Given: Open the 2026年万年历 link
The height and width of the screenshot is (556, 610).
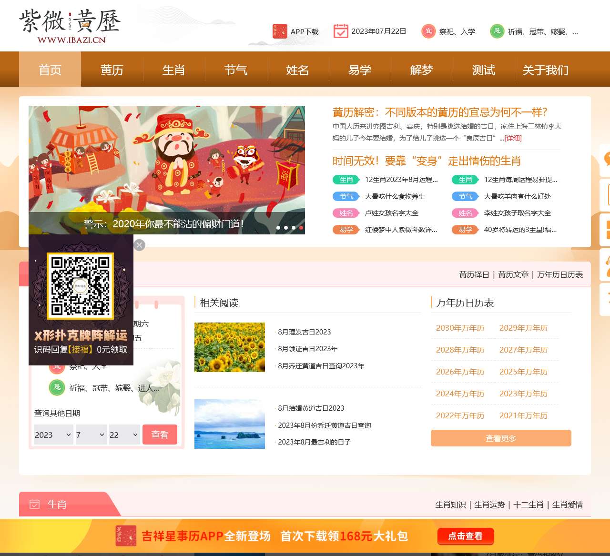Looking at the screenshot, I should click(460, 372).
